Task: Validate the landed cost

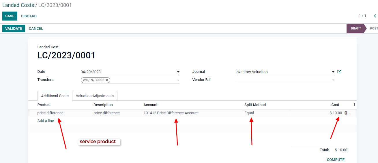Action: click(14, 28)
